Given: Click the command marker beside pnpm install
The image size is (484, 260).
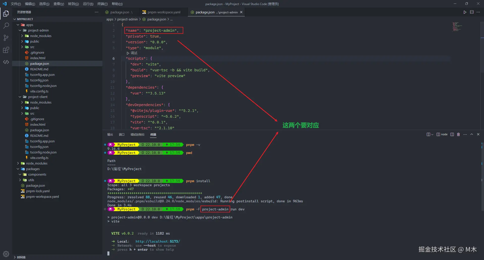Looking at the screenshot, I should click(105, 181).
